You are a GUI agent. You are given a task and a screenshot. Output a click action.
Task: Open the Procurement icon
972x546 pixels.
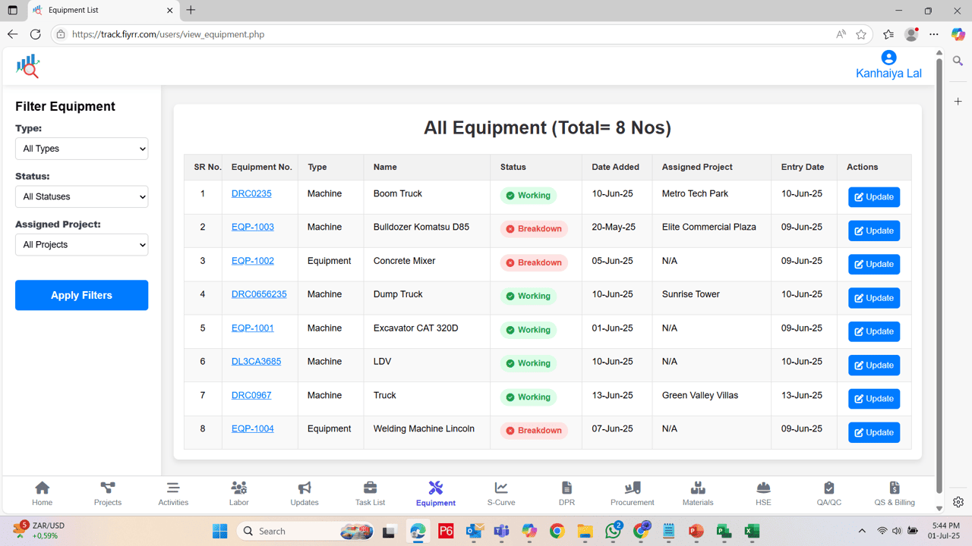coord(632,493)
